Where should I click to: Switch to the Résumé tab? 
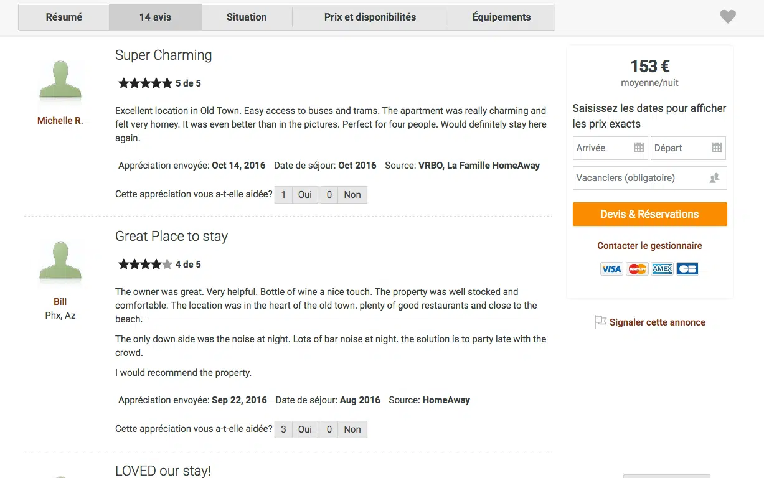point(64,17)
